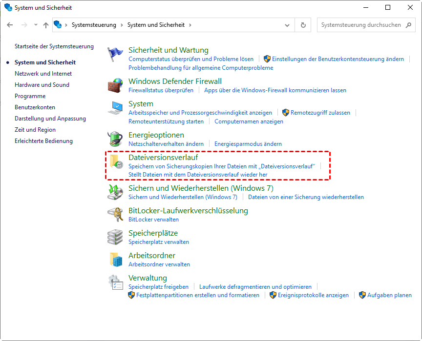422x341 pixels.
Task: Click Arbeitsspeicher und Prozessorgeschwindigkeit anzeigen
Action: tap(200, 113)
